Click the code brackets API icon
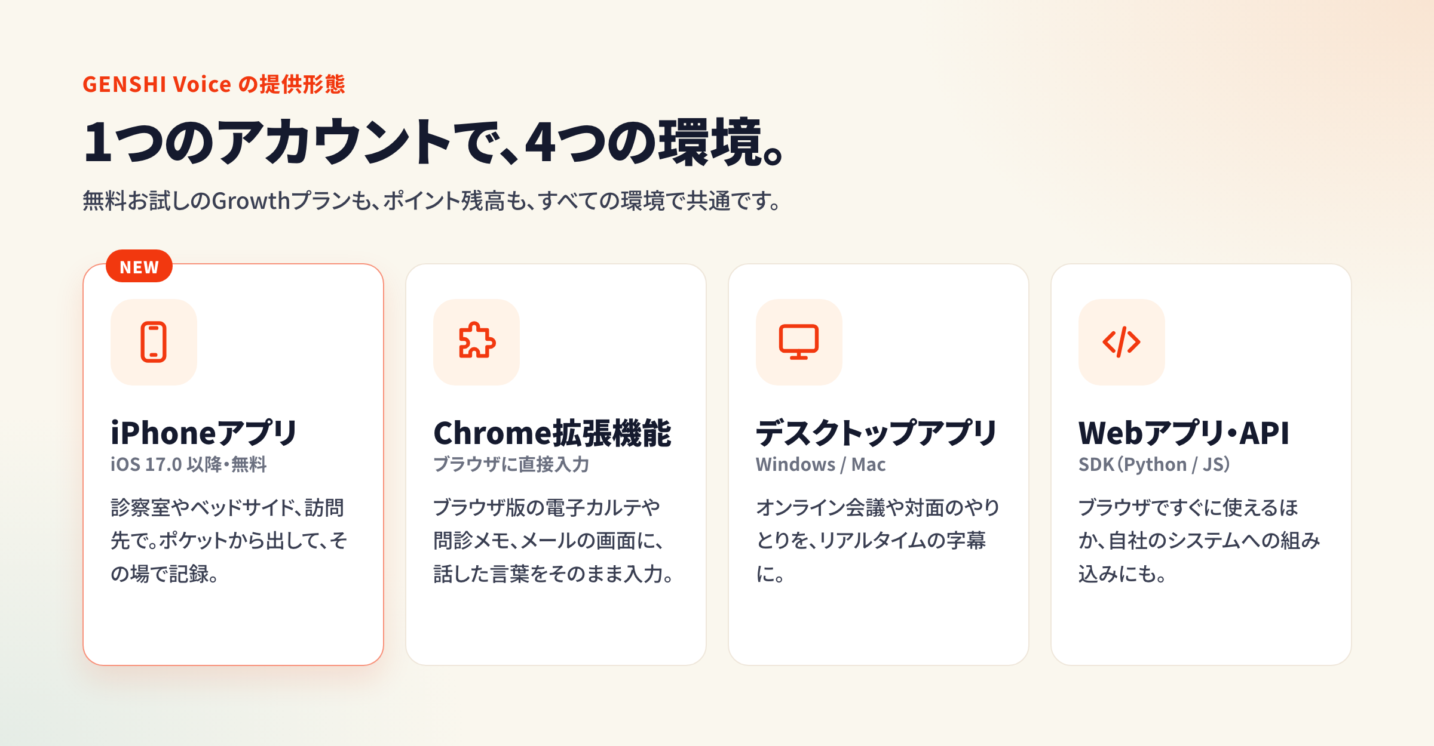Viewport: 1434px width, 746px height. tap(1122, 342)
